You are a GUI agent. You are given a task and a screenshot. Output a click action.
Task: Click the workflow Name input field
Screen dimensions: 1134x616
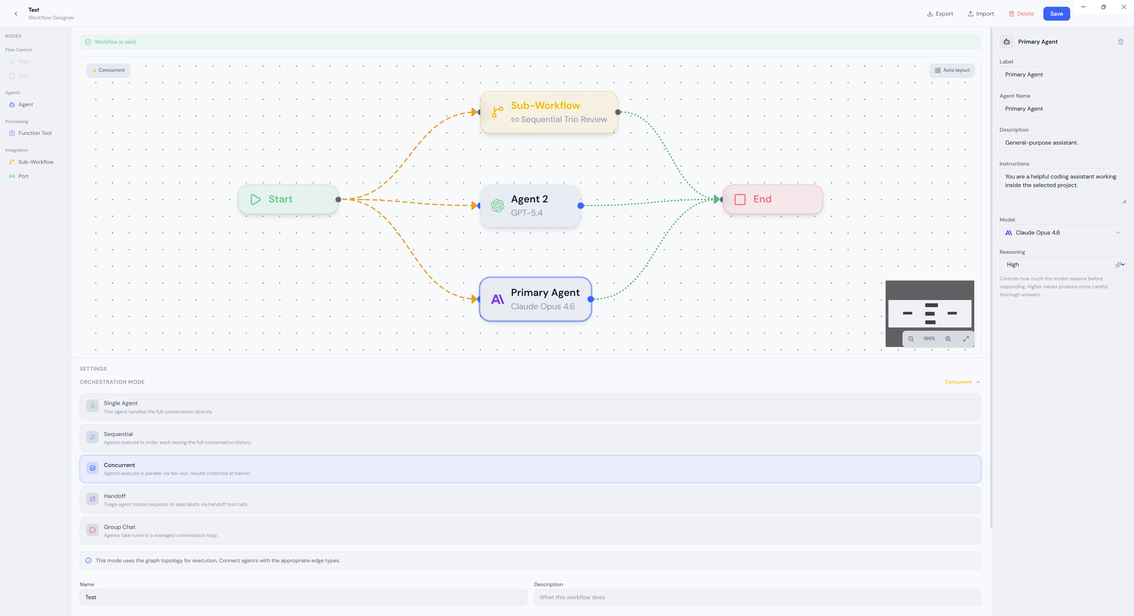point(303,597)
